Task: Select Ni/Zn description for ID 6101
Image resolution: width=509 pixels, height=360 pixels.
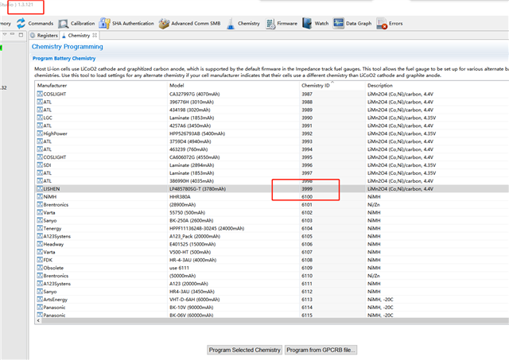Action: click(x=373, y=205)
